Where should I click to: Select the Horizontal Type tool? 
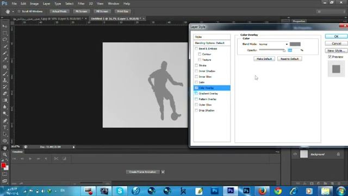[5, 127]
